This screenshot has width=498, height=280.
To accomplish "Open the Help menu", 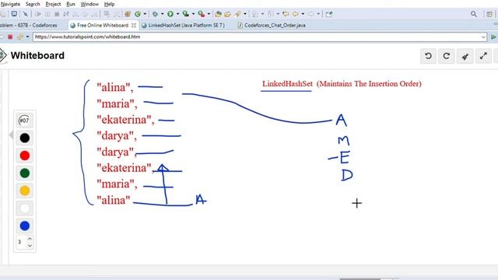I will click(109, 4).
